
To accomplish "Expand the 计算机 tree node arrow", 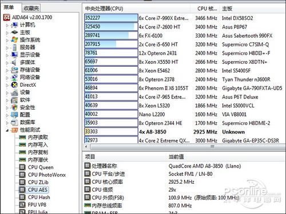I will tap(7, 25).
